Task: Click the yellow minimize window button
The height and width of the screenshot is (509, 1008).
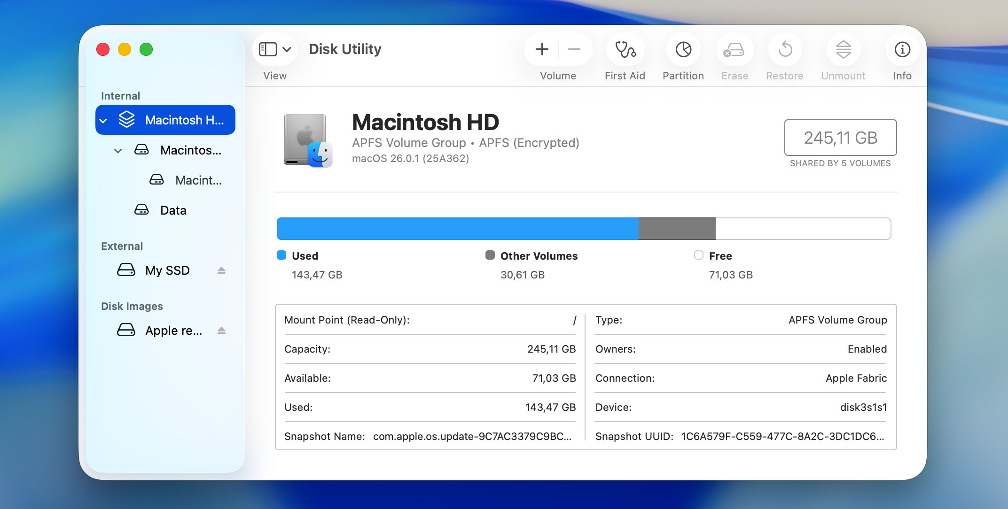Action: click(x=125, y=49)
